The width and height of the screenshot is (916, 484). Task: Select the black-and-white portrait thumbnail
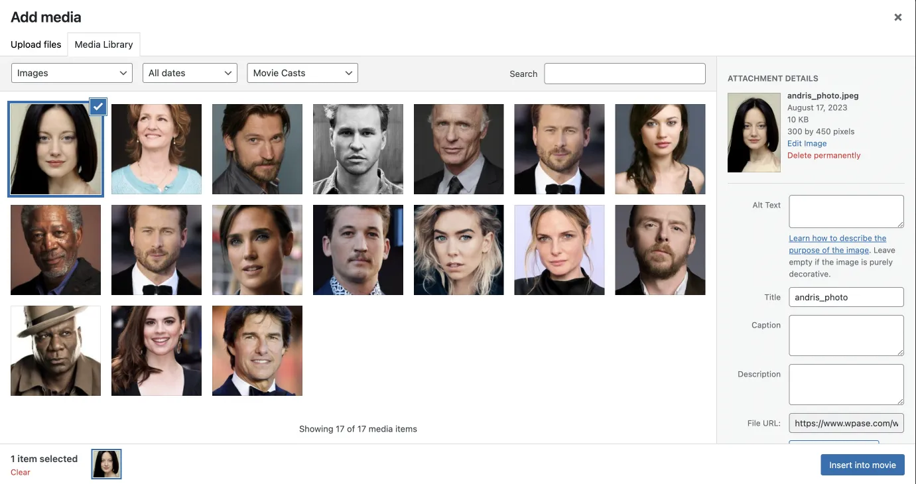pyautogui.click(x=358, y=149)
